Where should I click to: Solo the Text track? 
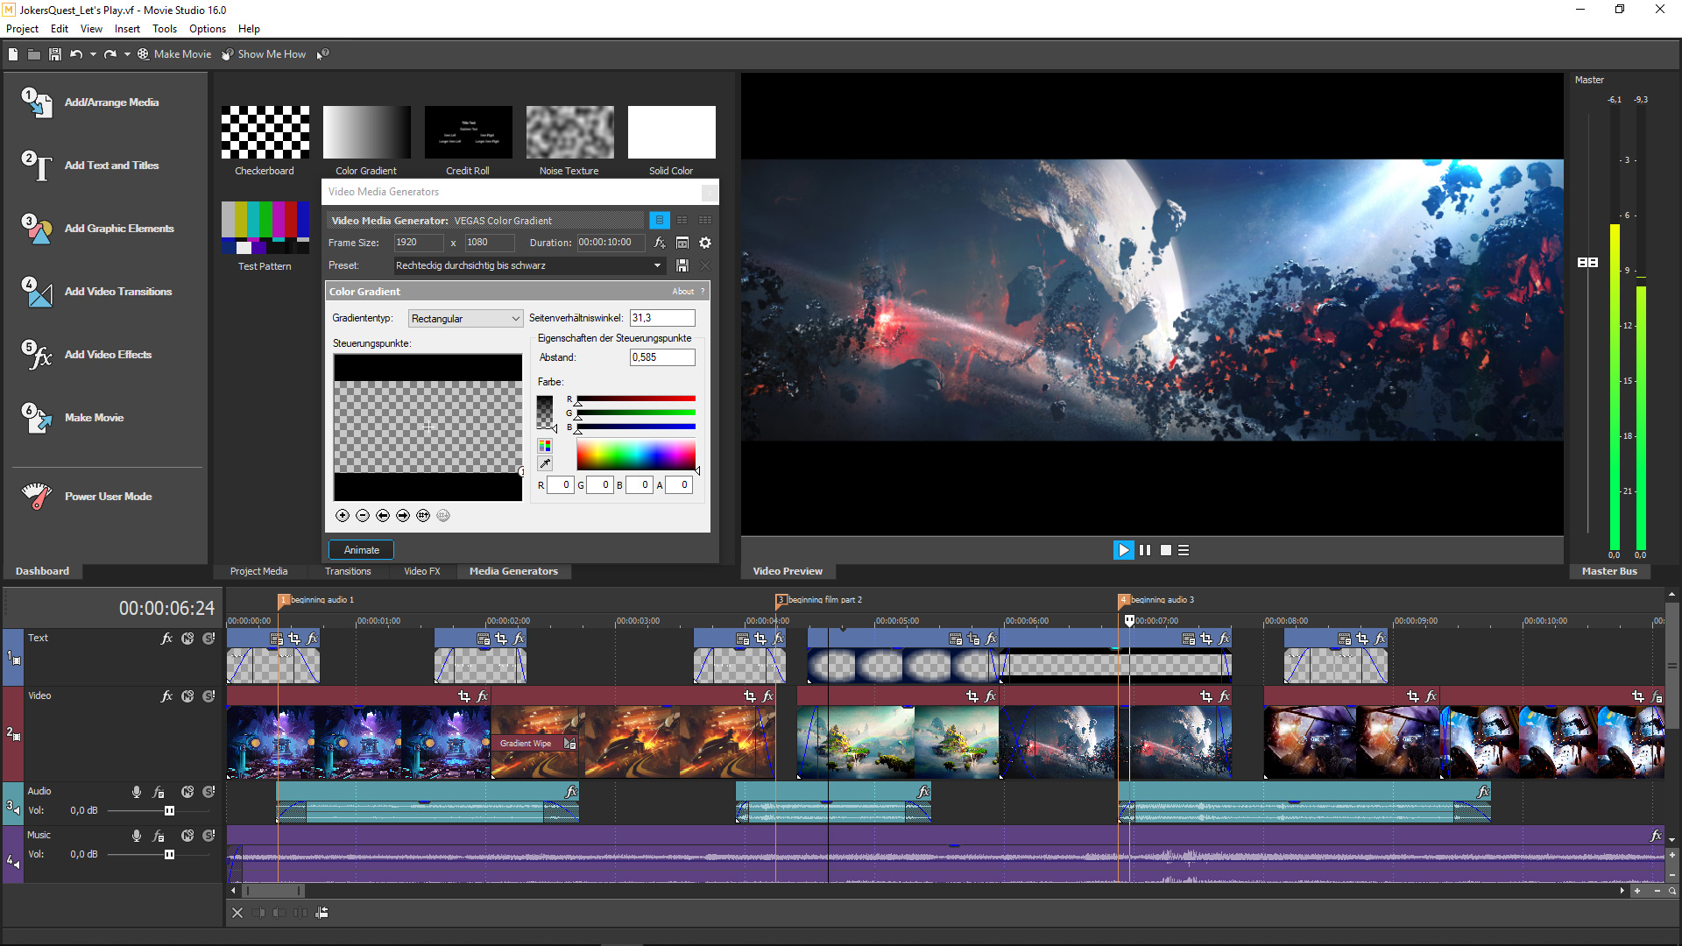pyautogui.click(x=208, y=638)
